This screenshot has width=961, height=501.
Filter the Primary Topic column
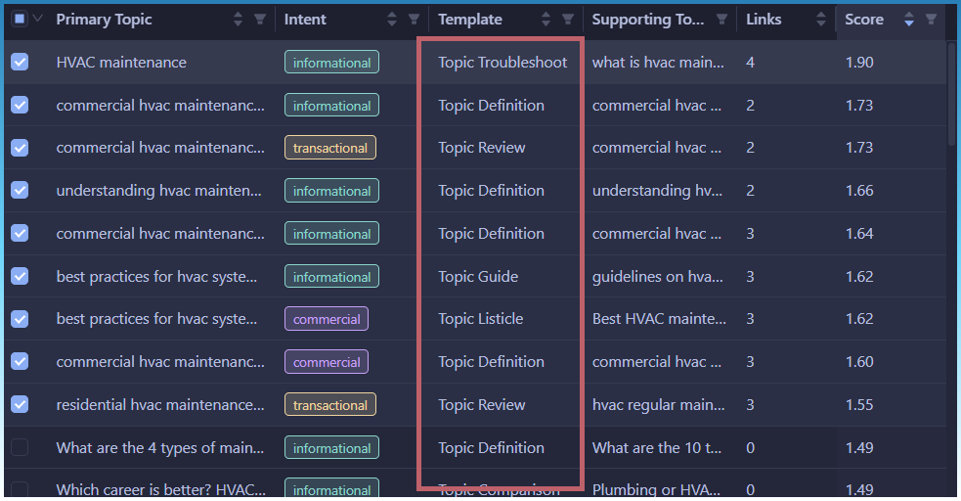coord(259,20)
